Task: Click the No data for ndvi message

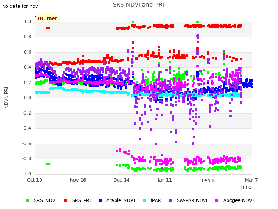Action: pyautogui.click(x=21, y=6)
